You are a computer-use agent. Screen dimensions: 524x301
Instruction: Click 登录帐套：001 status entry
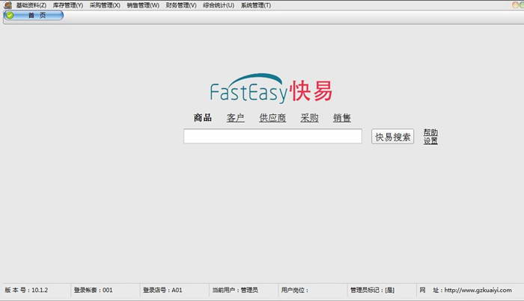[94, 290]
